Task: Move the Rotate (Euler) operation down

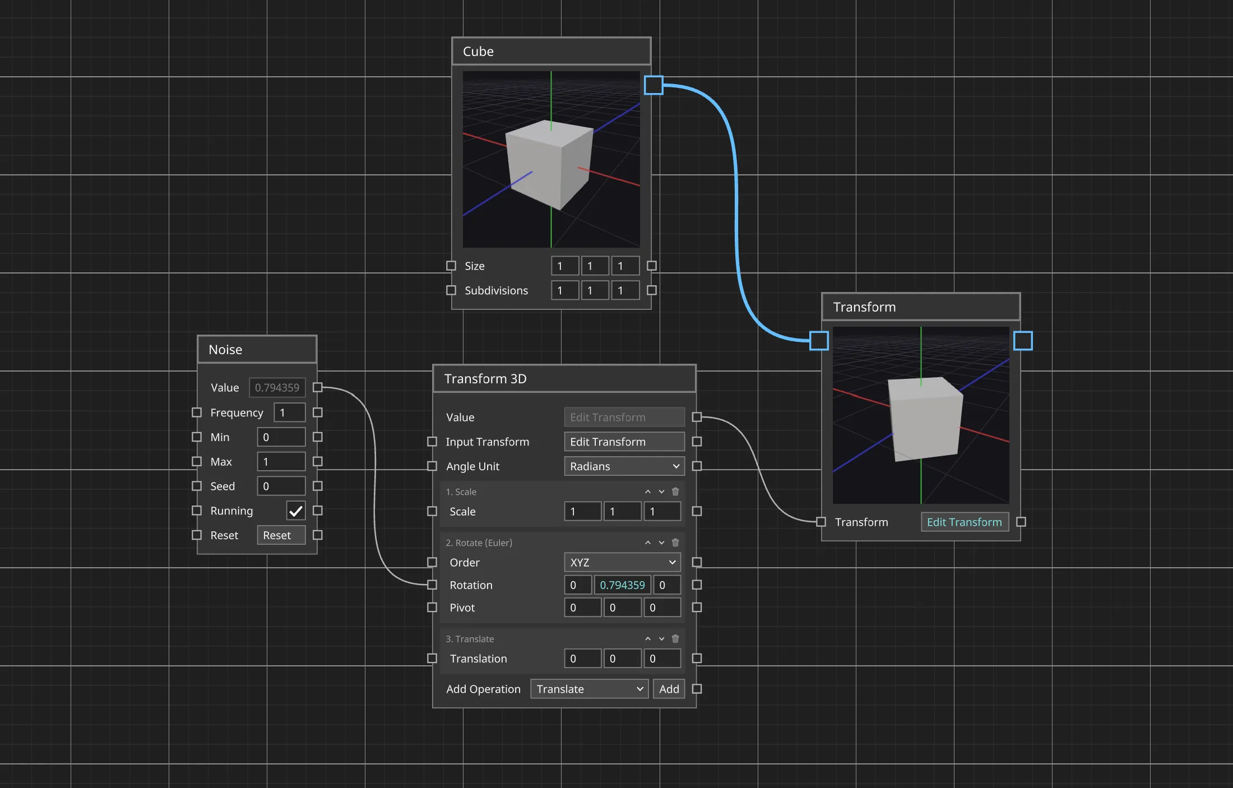Action: tap(662, 543)
